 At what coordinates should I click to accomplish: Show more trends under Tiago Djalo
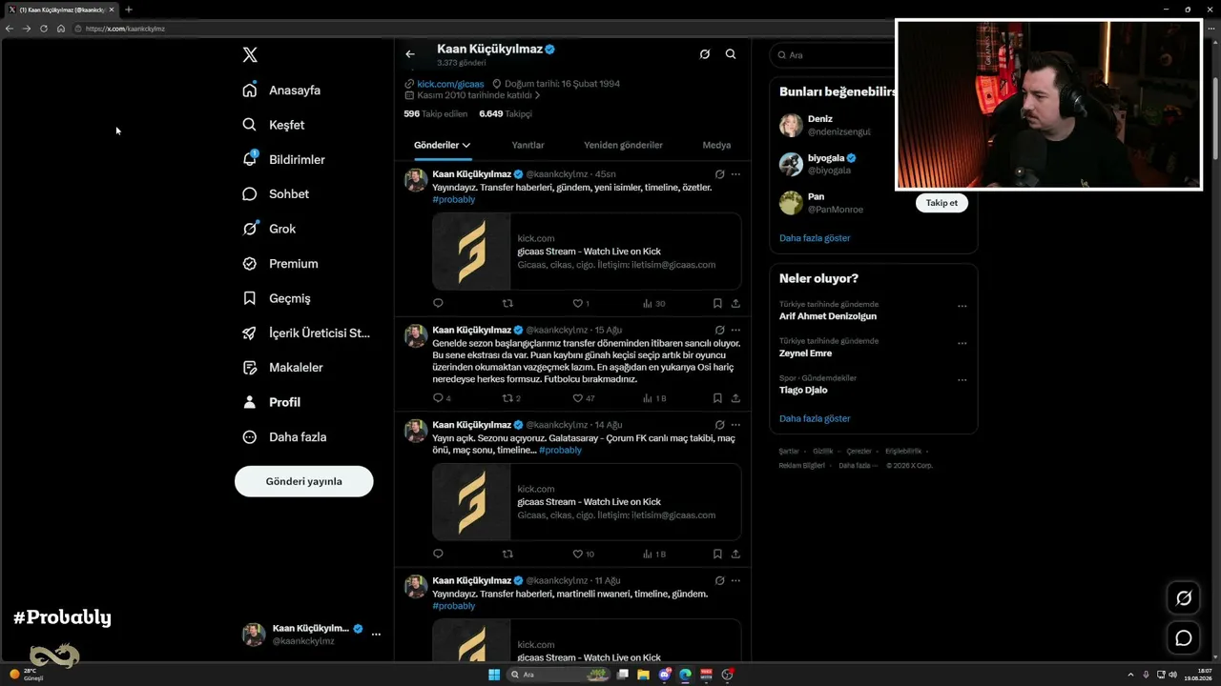tap(815, 418)
